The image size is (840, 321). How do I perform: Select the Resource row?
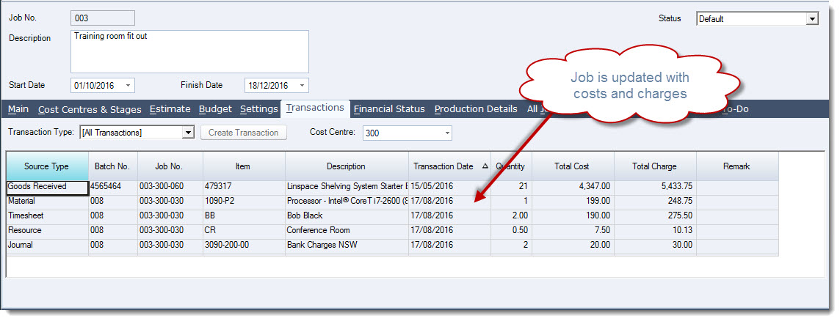pos(392,231)
